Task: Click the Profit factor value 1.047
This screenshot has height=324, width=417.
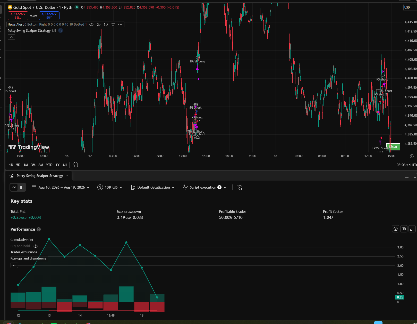Action: 328,217
